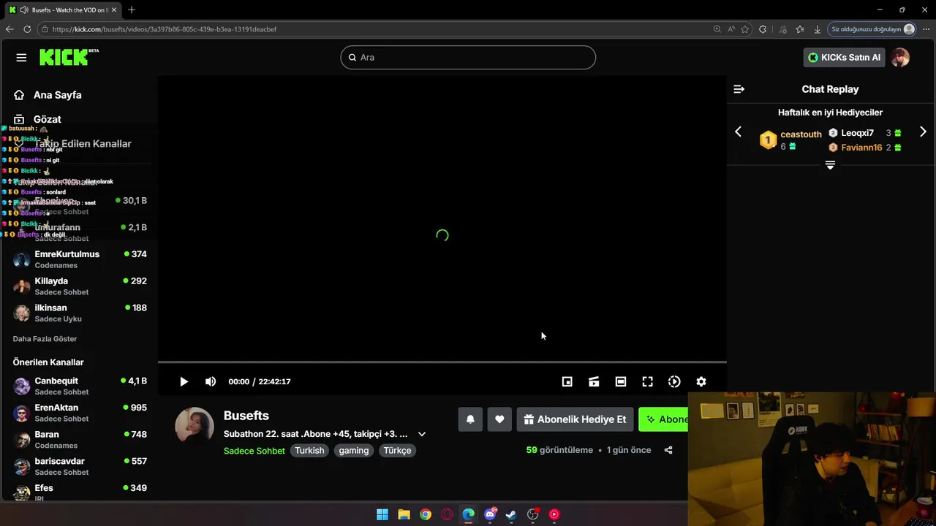Open Windows Start menu
936x526 pixels.
click(382, 514)
